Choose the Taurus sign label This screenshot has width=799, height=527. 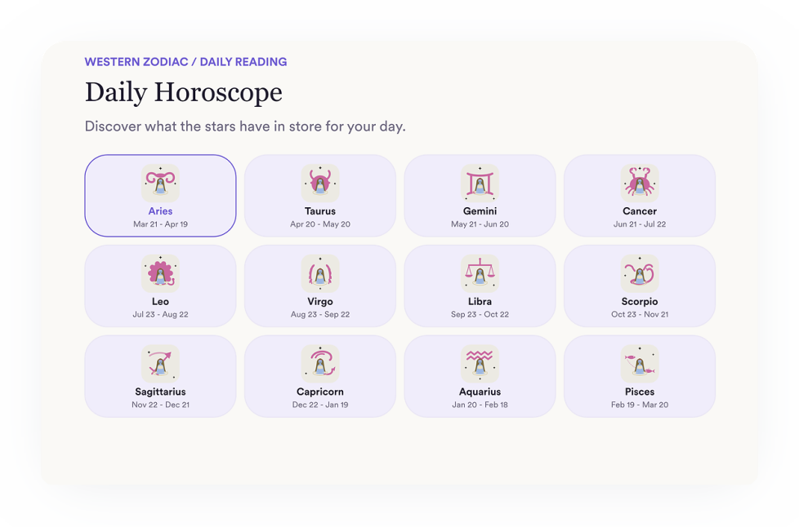[x=320, y=211]
